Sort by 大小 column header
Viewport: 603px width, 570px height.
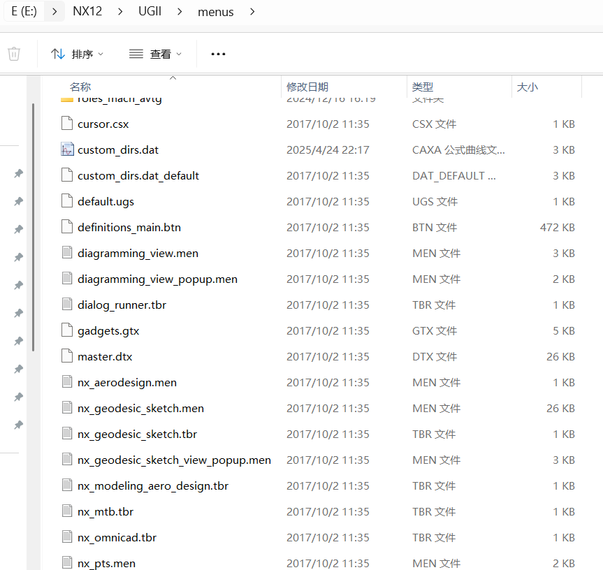coord(528,87)
